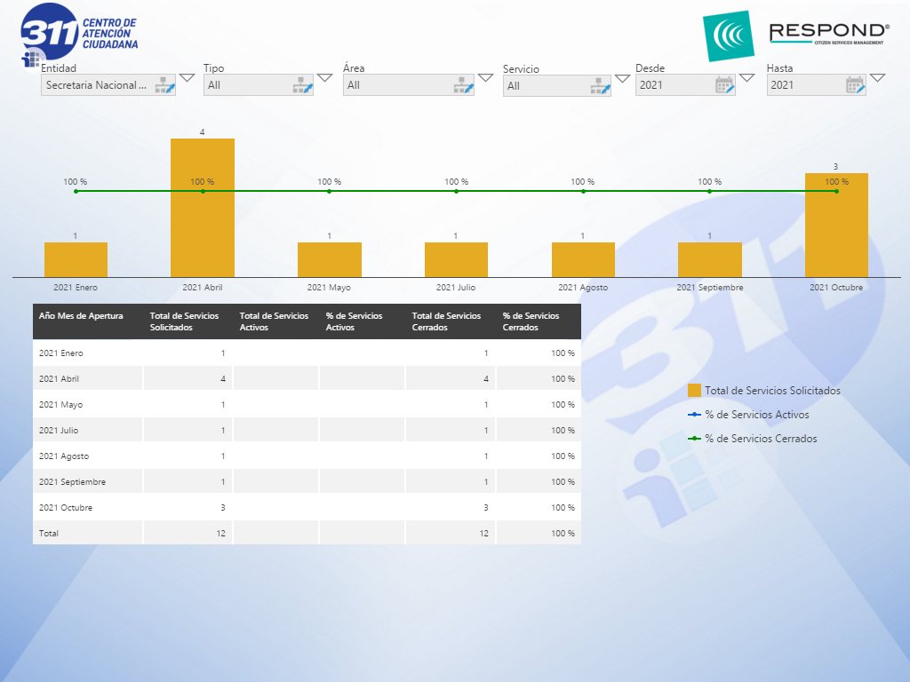
Task: Click the green % de Servicios Cerrados legend marker
Action: point(694,439)
